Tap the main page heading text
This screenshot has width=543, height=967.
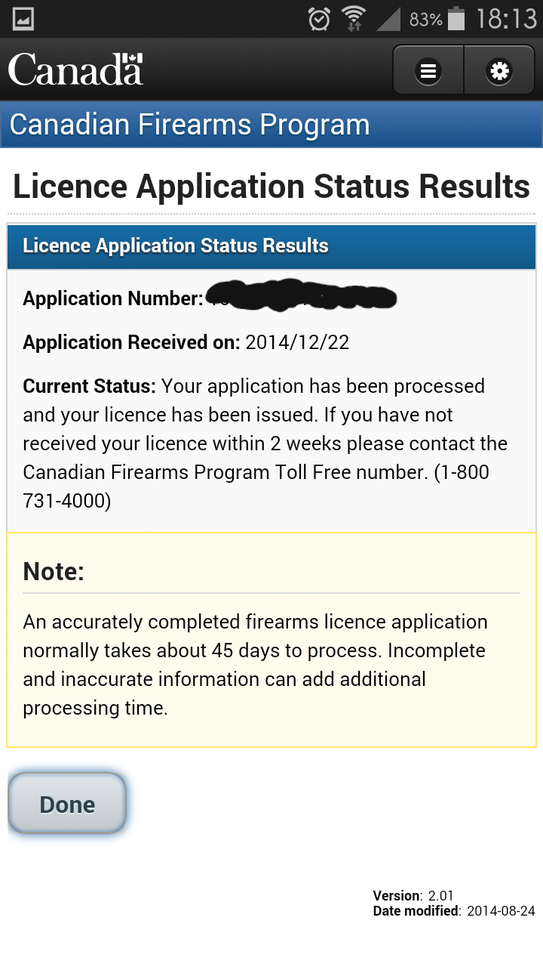tap(271, 186)
